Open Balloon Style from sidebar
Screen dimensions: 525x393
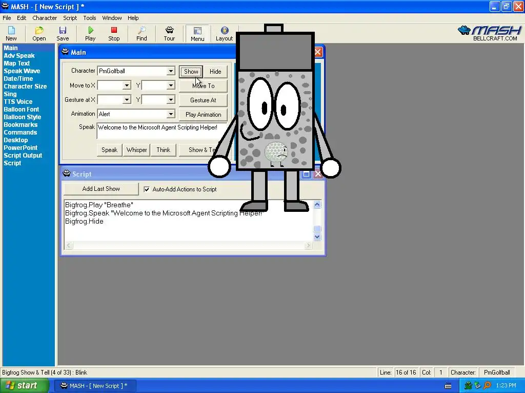[23, 117]
